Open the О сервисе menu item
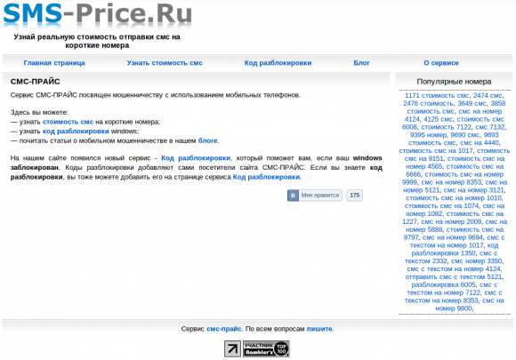 (x=441, y=63)
